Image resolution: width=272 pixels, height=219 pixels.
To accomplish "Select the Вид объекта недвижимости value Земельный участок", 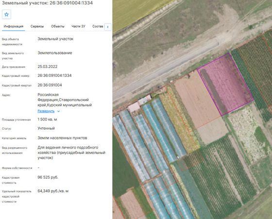I will pyautogui.click(x=55, y=39).
